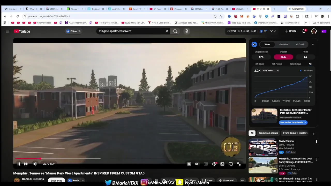The image size is (331, 186).
Task: Download the video
Action: 226,181
